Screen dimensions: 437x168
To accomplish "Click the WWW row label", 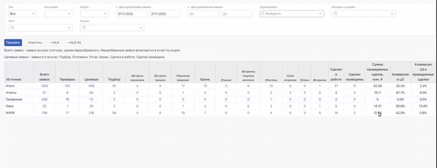I will pyautogui.click(x=10, y=113).
